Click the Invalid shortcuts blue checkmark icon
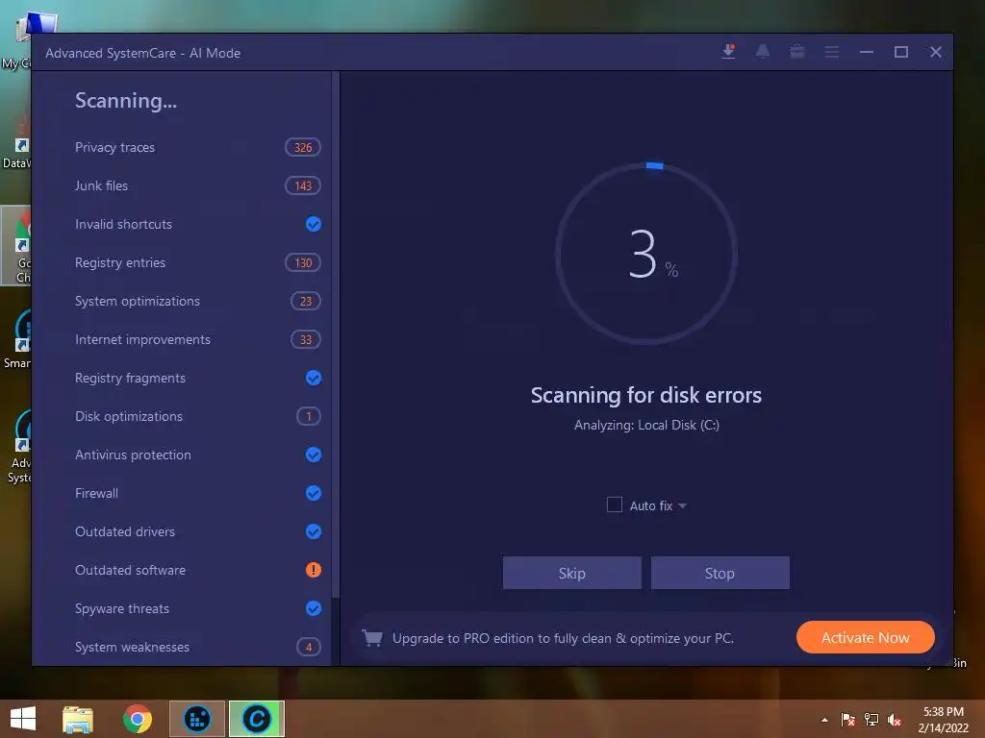Screen dimensions: 985x738 point(313,224)
